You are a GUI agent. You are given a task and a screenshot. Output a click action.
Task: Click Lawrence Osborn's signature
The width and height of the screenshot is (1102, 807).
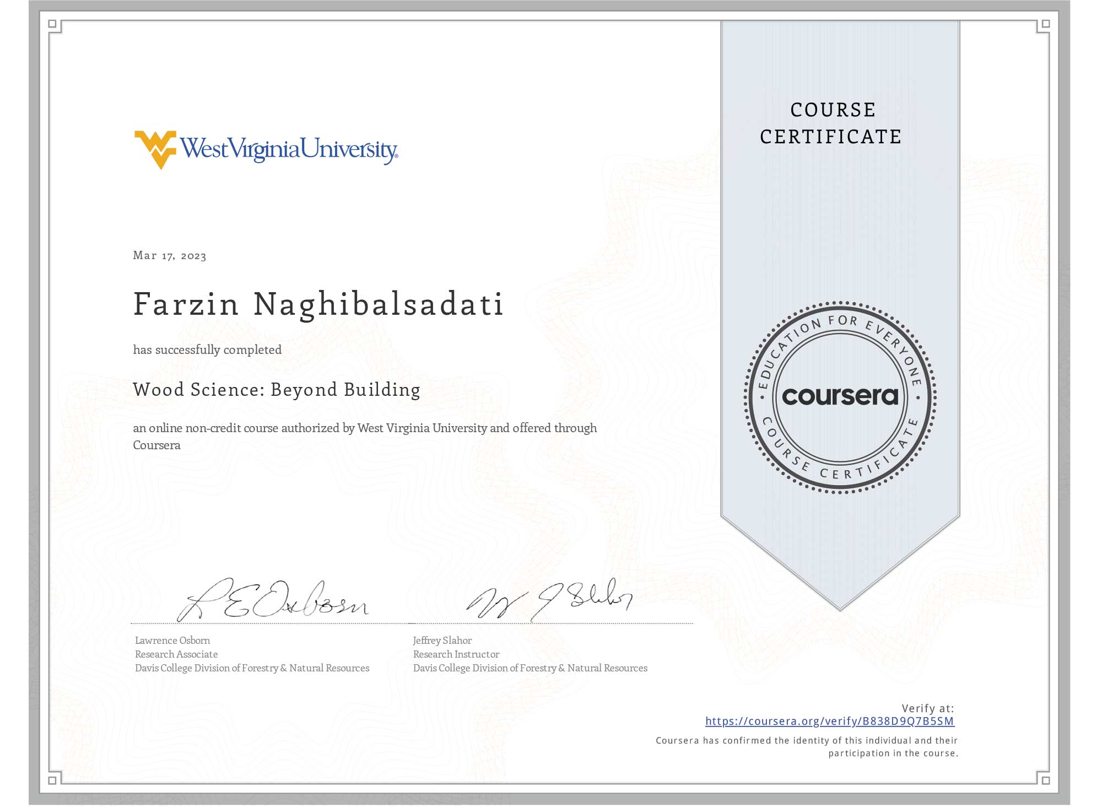[x=273, y=601]
